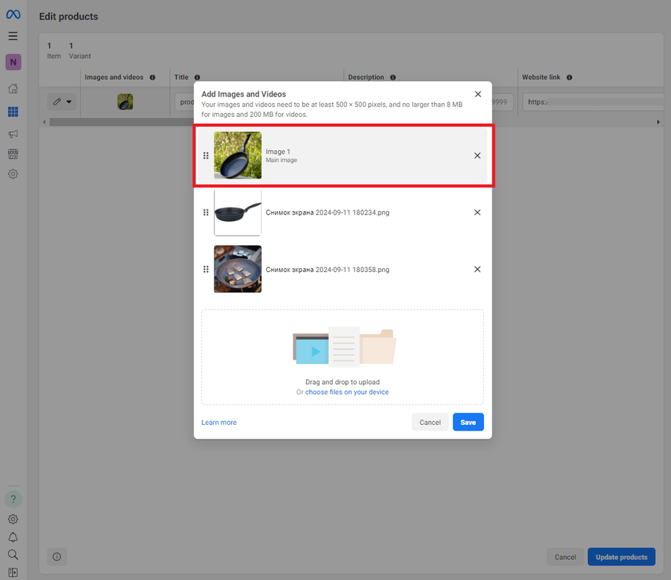This screenshot has height=580, width=671.
Task: Click the info icon beside Description
Action: click(393, 78)
